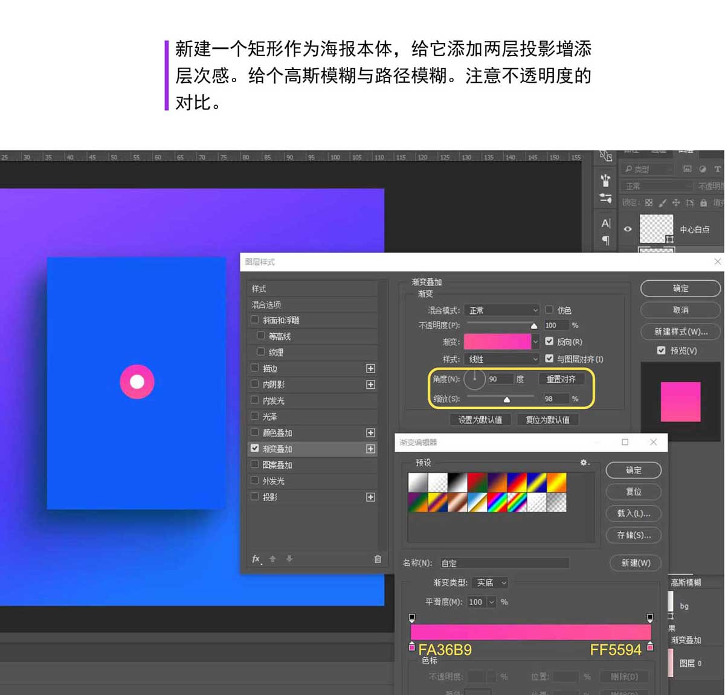Viewport: 725px width, 695px height.
Task: Open 平滑度 dropdown arrow
Action: coord(492,602)
